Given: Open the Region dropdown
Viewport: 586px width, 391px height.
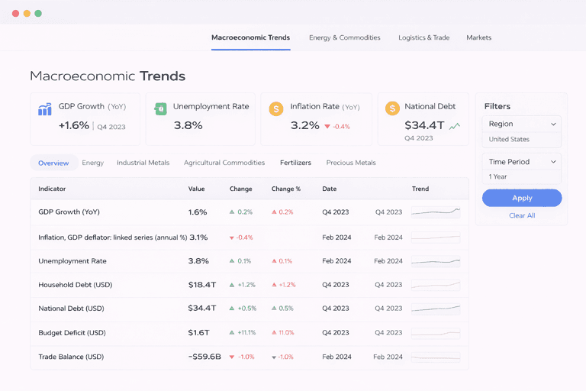Looking at the screenshot, I should 522,124.
